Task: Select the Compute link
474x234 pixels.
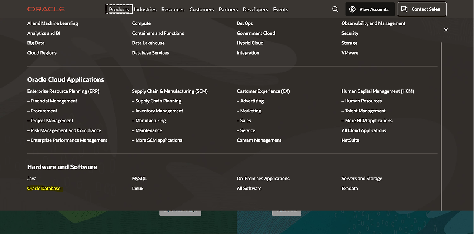Action: (x=141, y=23)
